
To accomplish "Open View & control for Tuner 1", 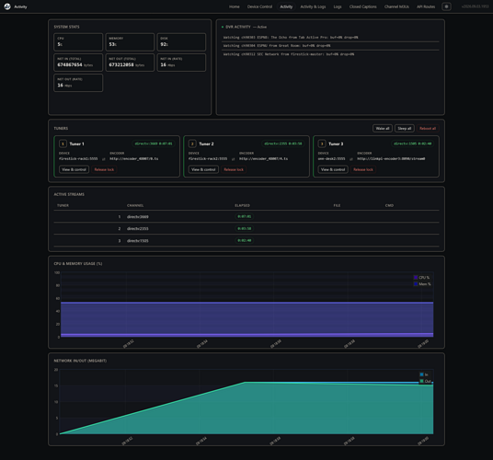I will click(74, 169).
